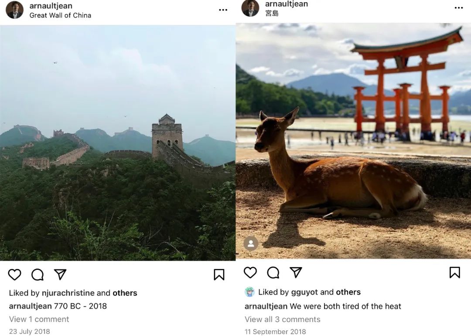This screenshot has width=471, height=336.
Task: Share the Great Wall post via direct message
Action: [60, 274]
